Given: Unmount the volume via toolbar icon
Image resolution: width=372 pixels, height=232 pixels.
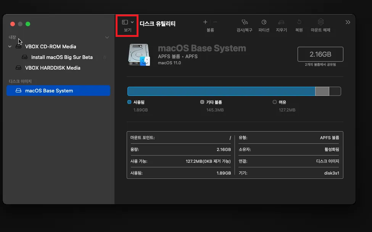Looking at the screenshot, I should 320,22.
